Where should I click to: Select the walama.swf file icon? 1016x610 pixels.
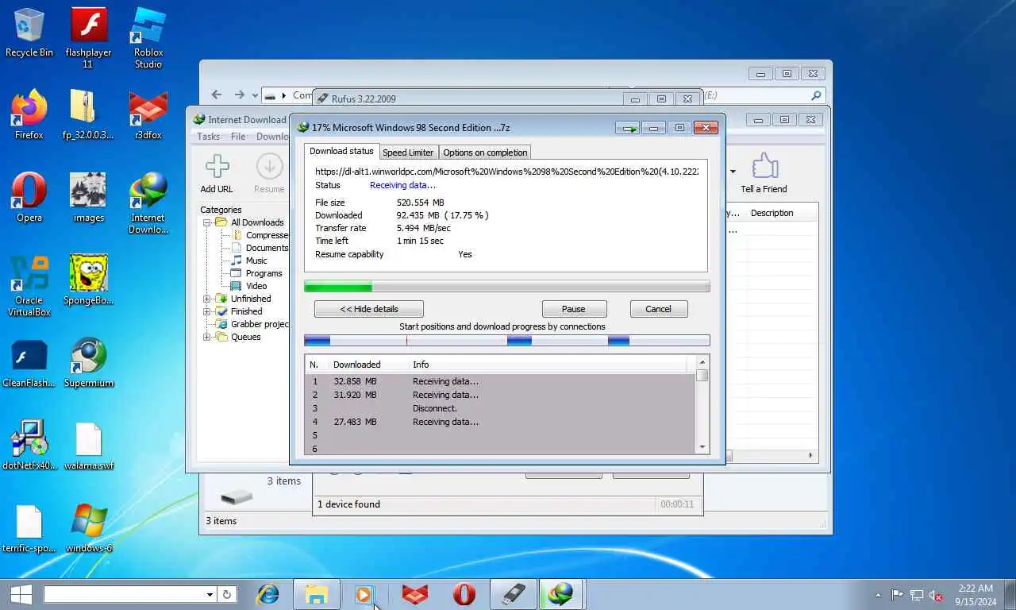pos(88,446)
